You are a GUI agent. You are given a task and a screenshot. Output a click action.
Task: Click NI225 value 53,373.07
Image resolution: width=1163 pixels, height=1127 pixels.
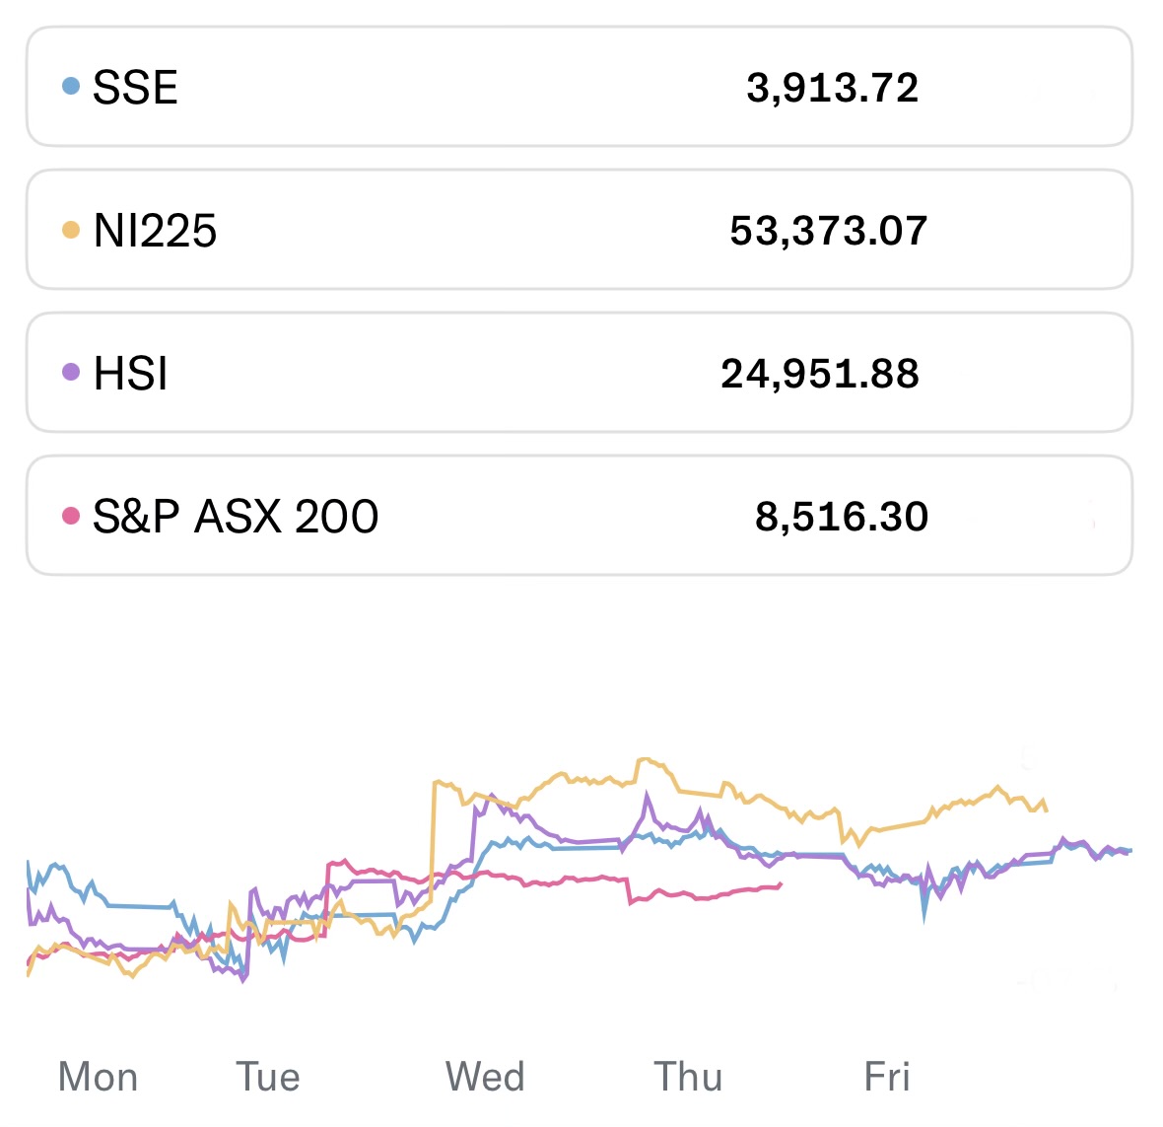pyautogui.click(x=828, y=231)
